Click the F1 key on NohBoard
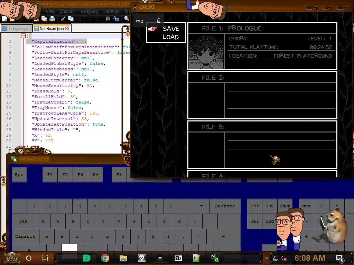 point(50,175)
